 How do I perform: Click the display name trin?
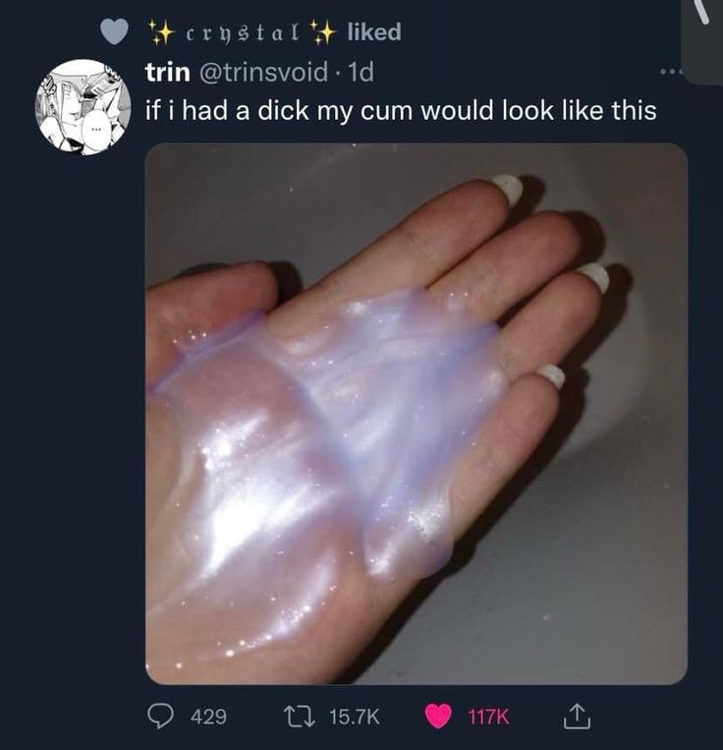(167, 73)
